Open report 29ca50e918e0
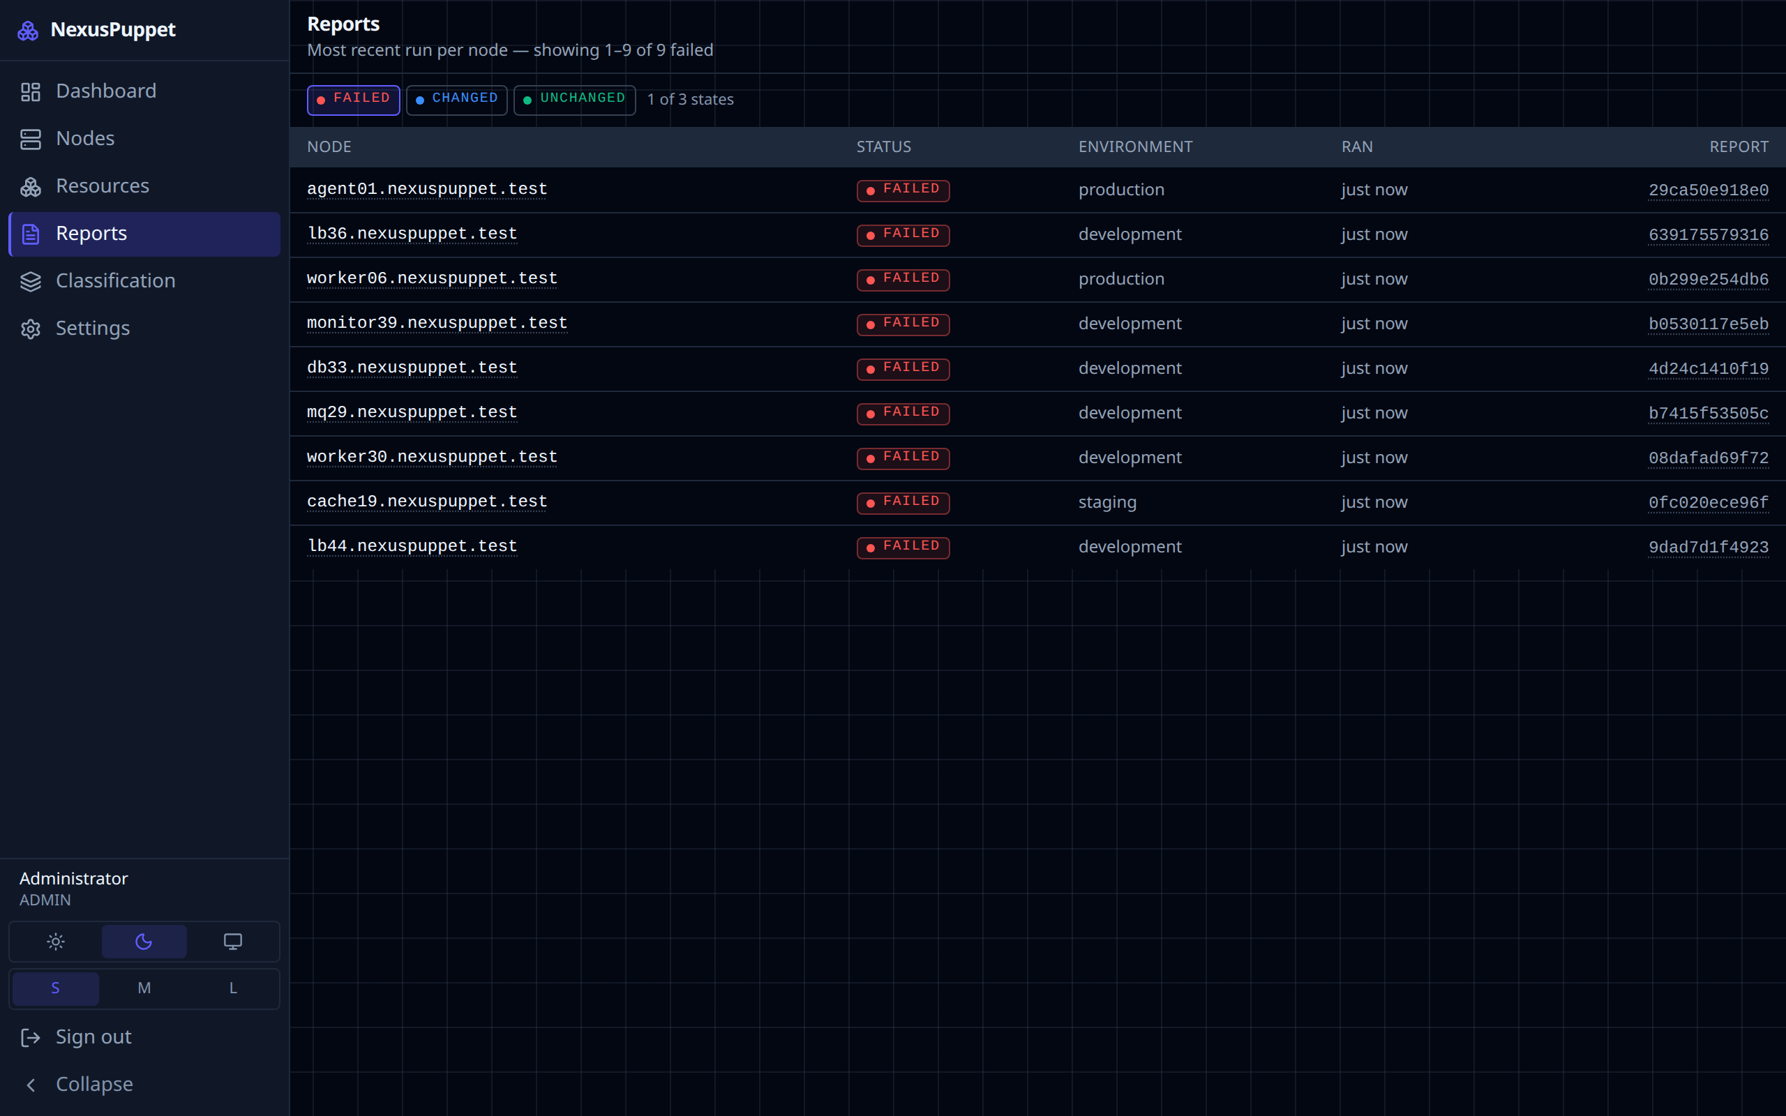Screen dimensions: 1786x1116 (x=1709, y=190)
